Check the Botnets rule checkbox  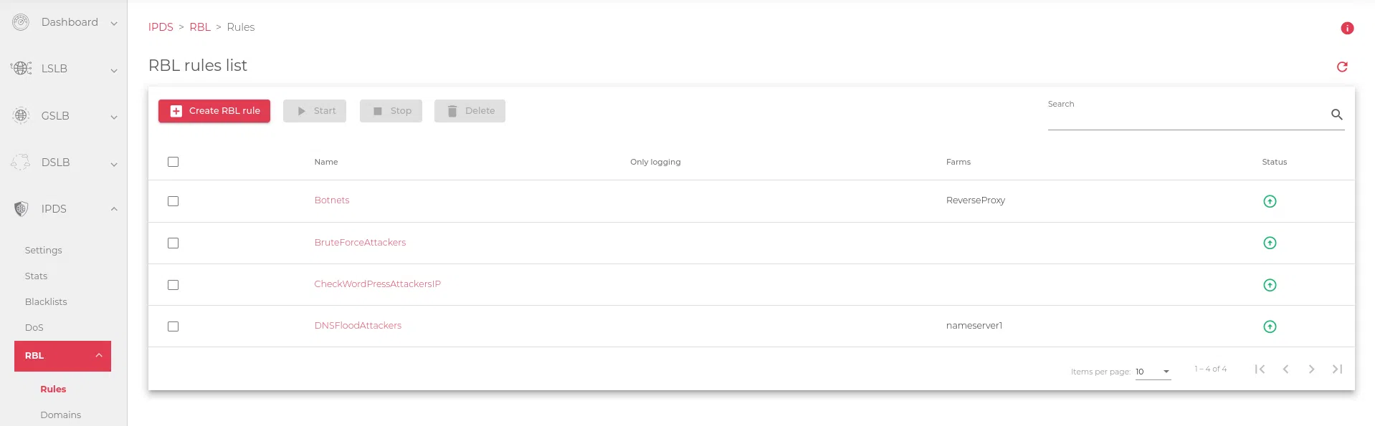[x=173, y=201]
